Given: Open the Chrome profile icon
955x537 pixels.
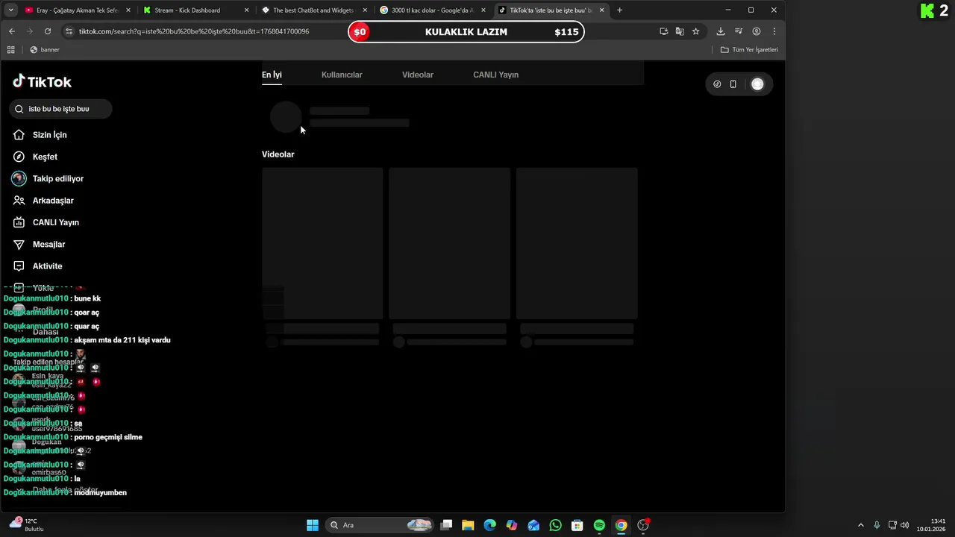Looking at the screenshot, I should pos(757,31).
